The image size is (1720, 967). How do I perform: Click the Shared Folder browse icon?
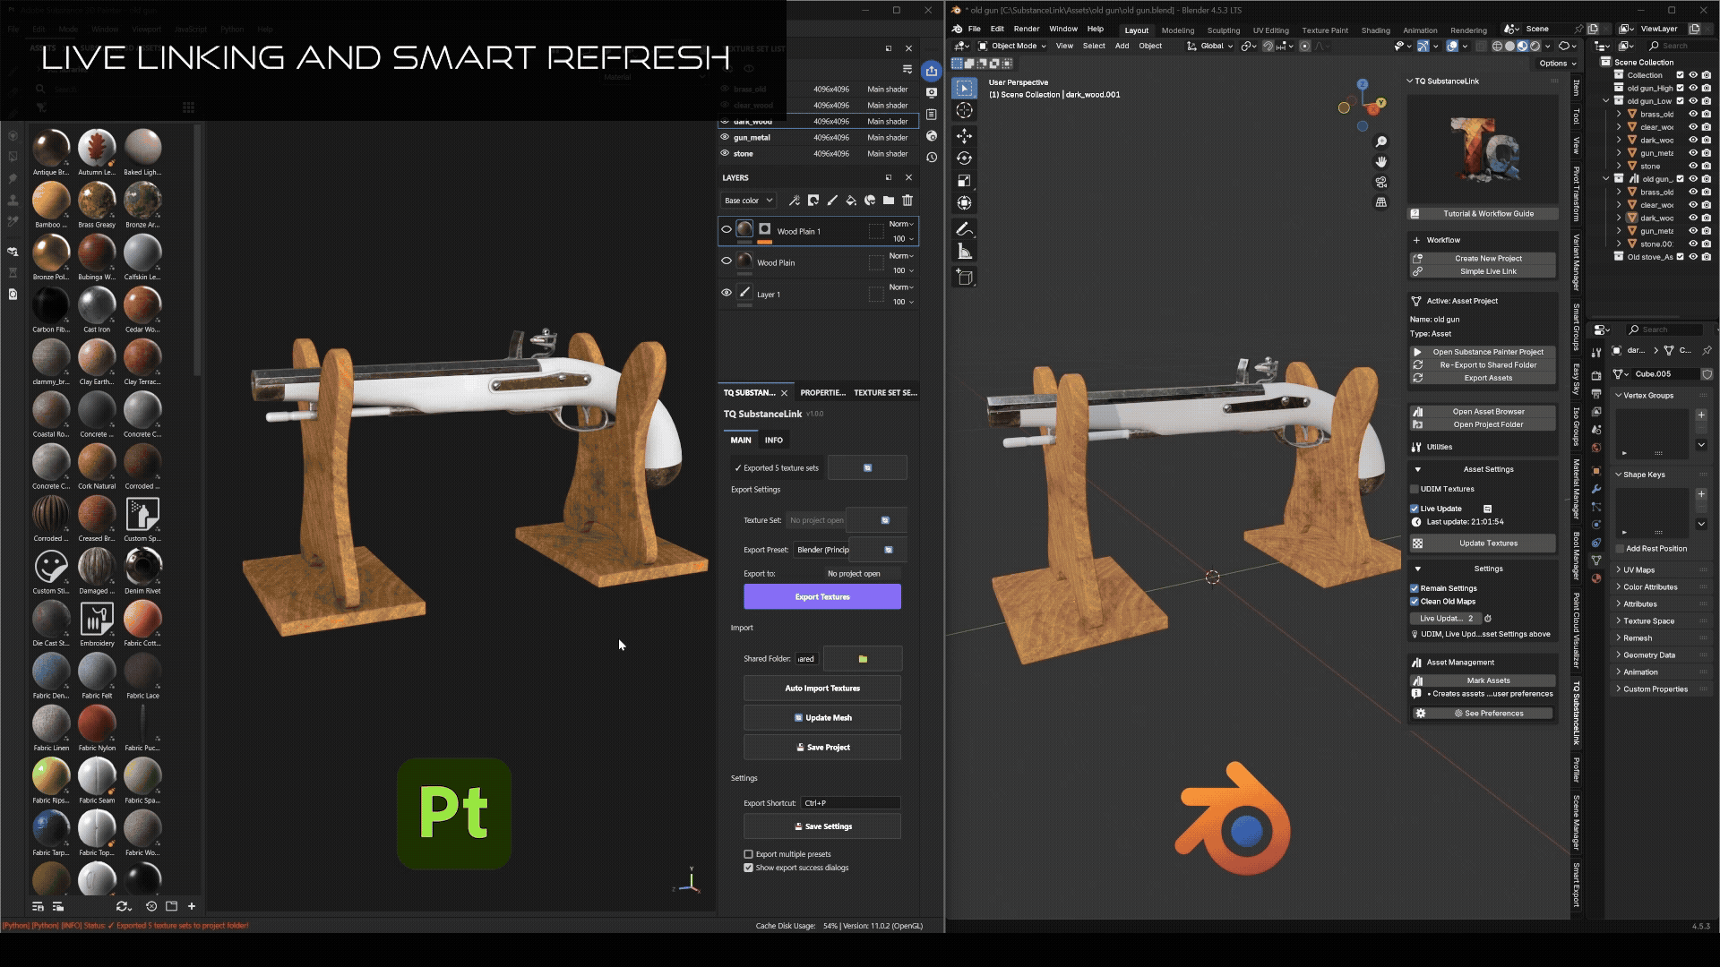[x=863, y=659]
